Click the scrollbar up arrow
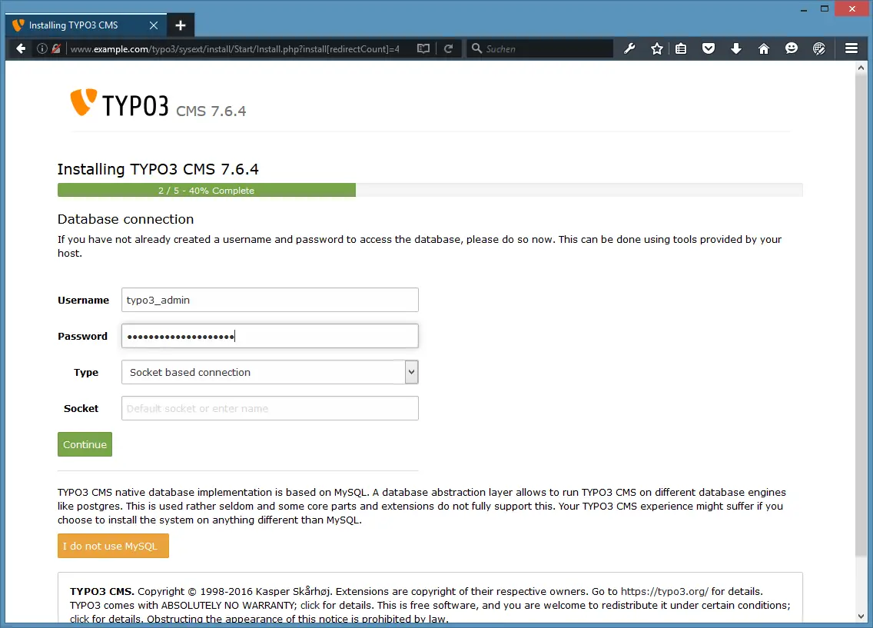Image resolution: width=873 pixels, height=628 pixels. 861,68
